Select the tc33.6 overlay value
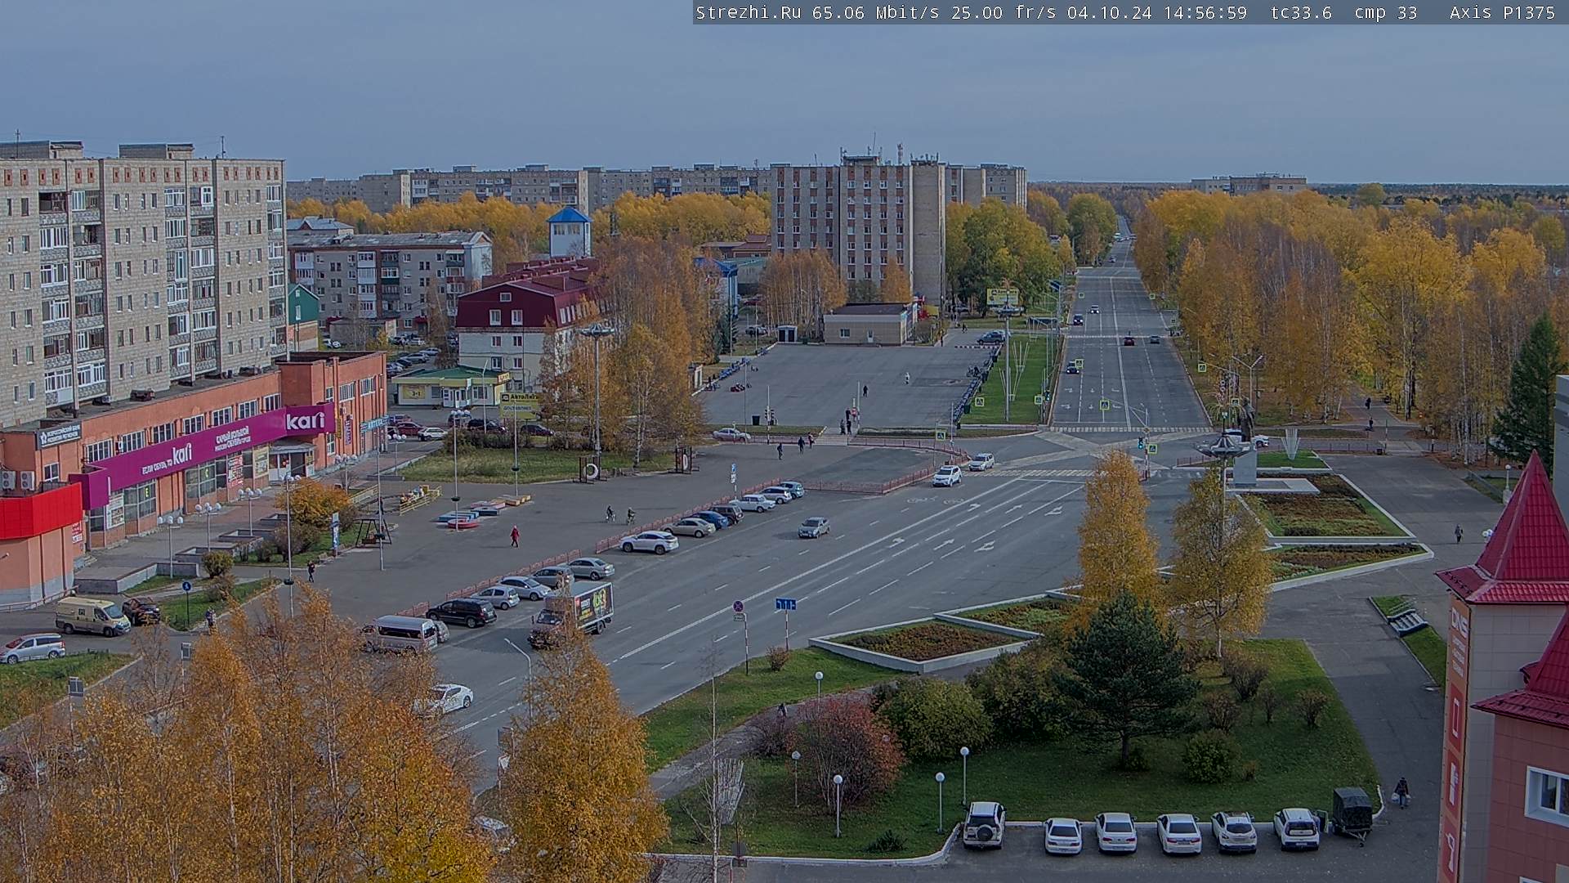The width and height of the screenshot is (1569, 883). pos(1301,12)
